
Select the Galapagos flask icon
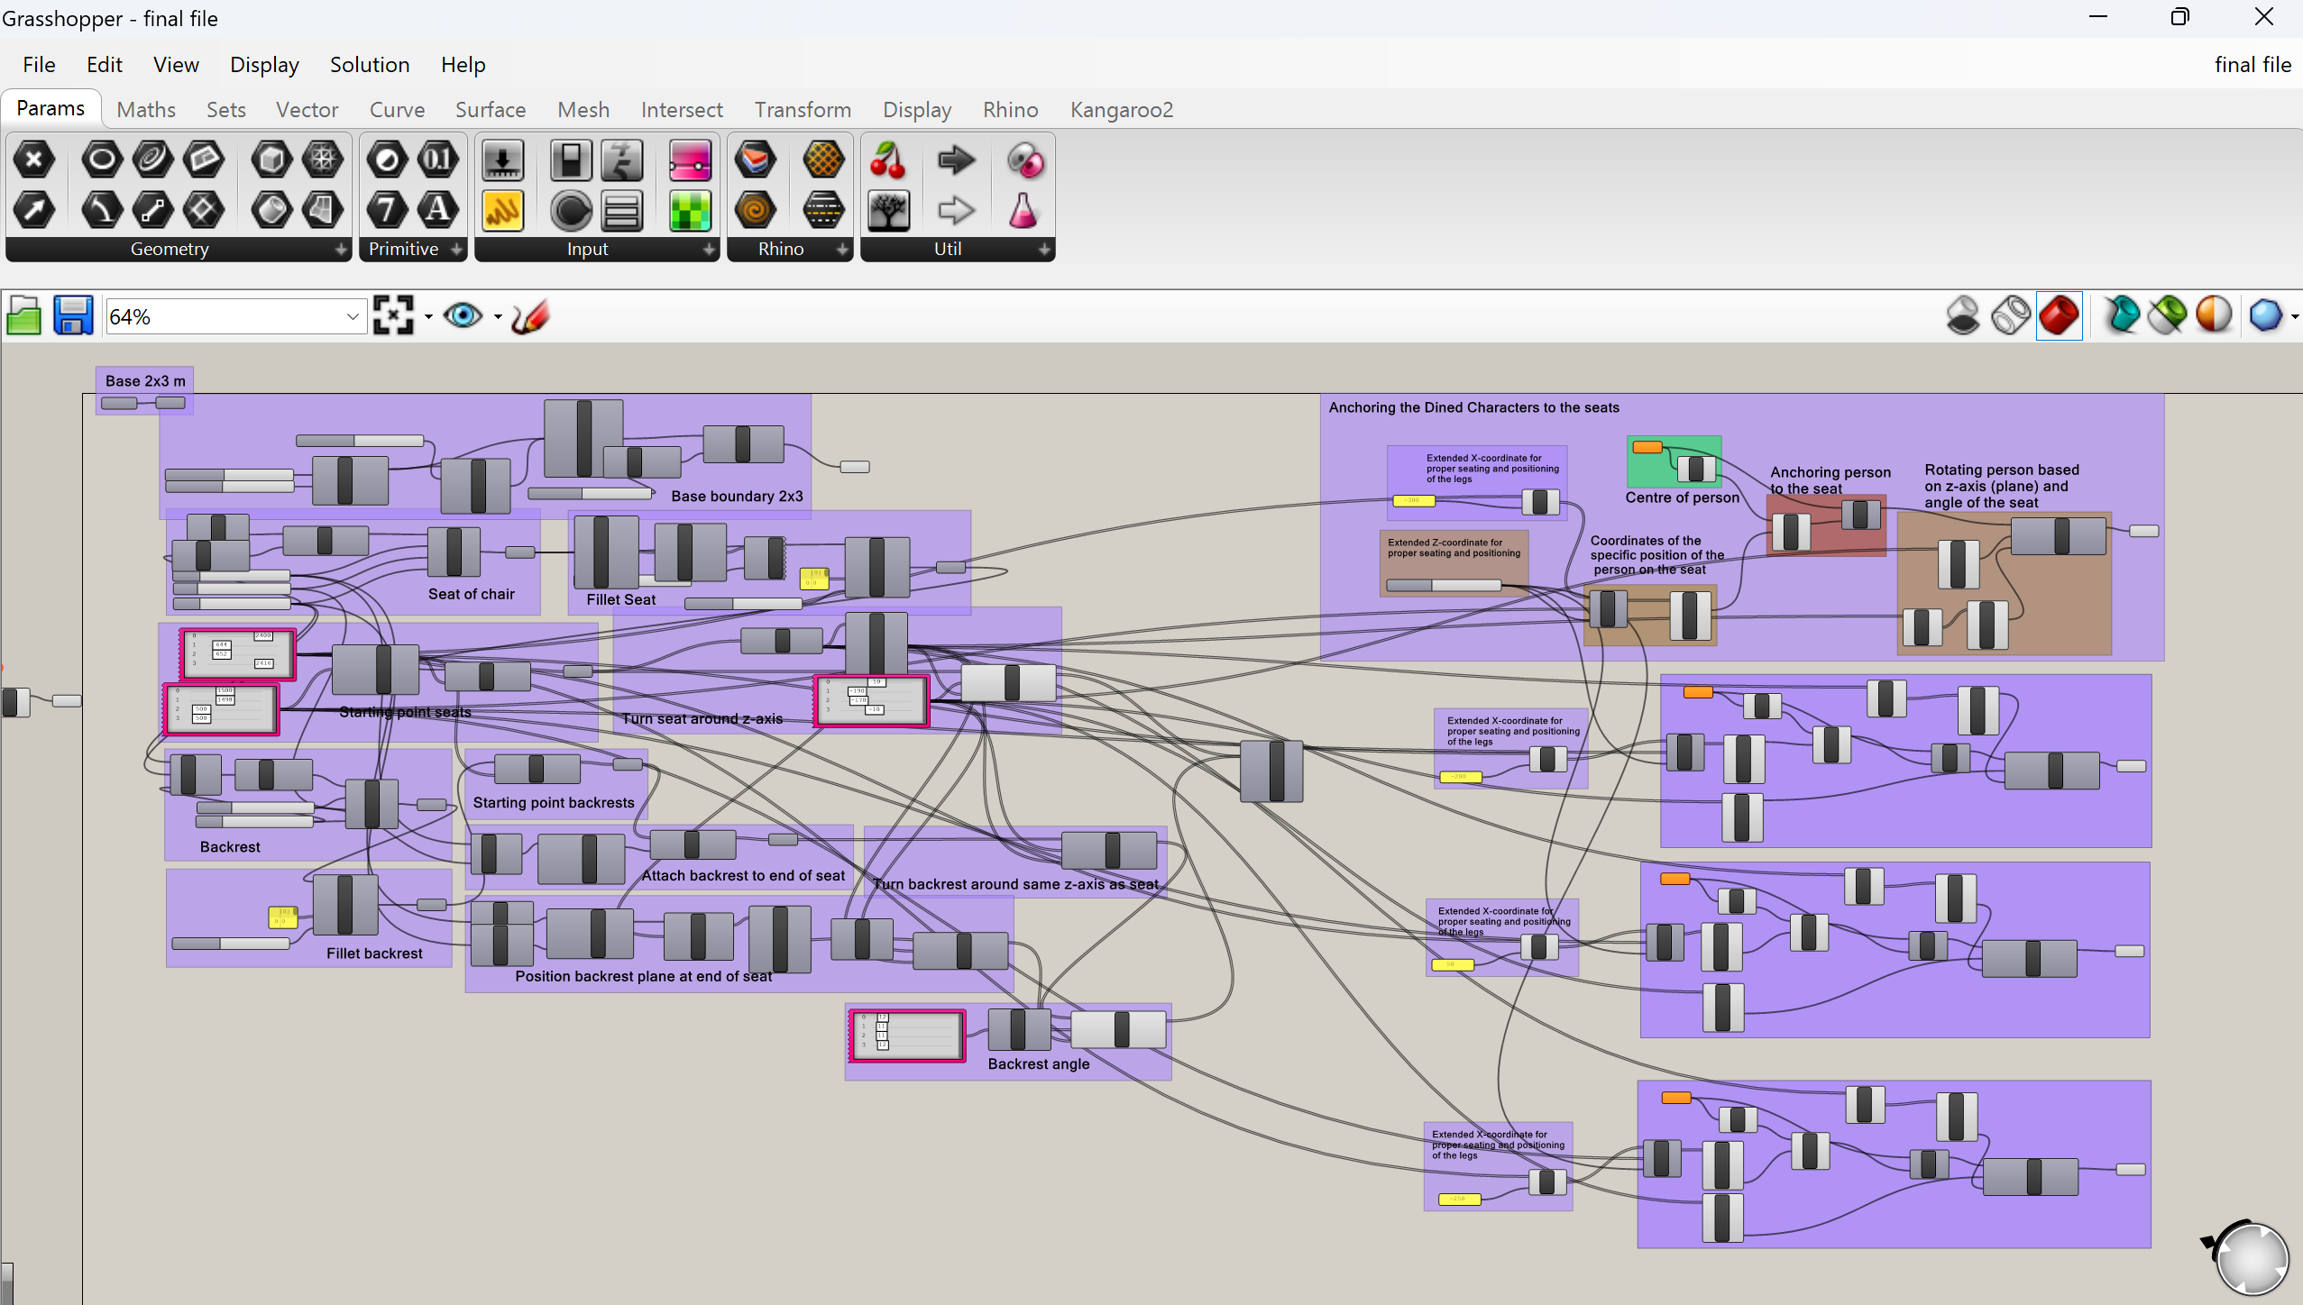pos(1023,211)
